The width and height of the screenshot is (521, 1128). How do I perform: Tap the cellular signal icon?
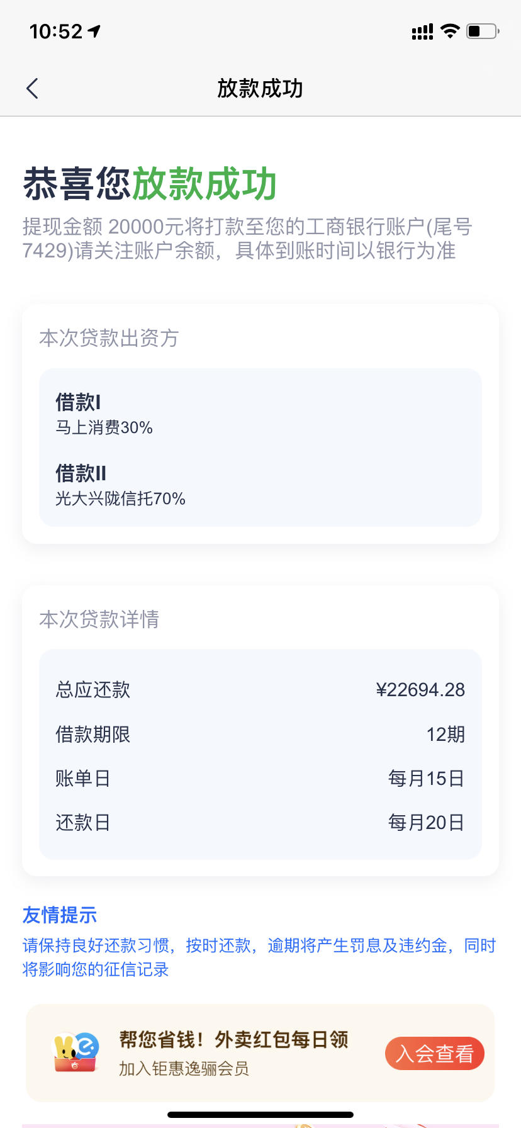(422, 31)
